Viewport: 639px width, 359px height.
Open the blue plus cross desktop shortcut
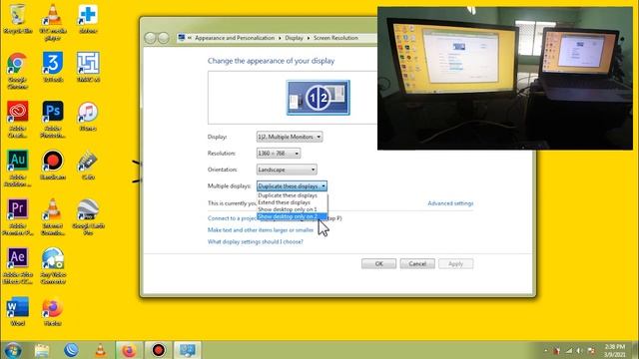pyautogui.click(x=88, y=18)
